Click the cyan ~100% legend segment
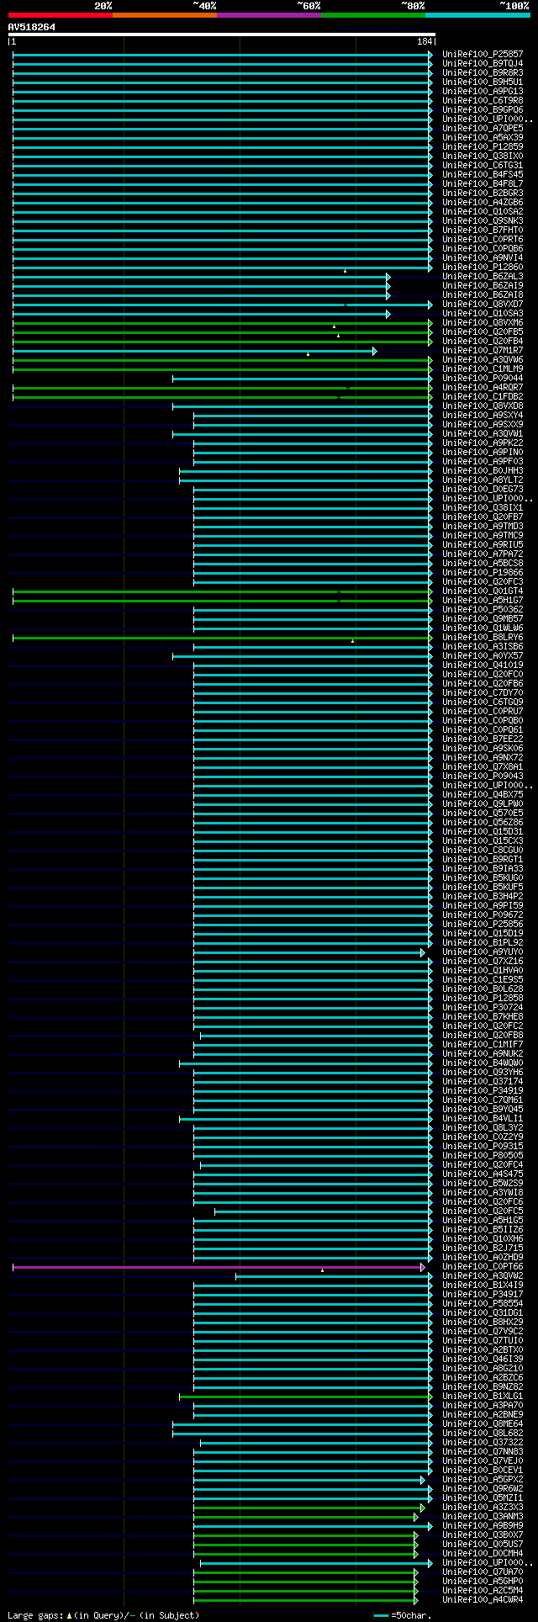538x1622 pixels. pos(477,15)
